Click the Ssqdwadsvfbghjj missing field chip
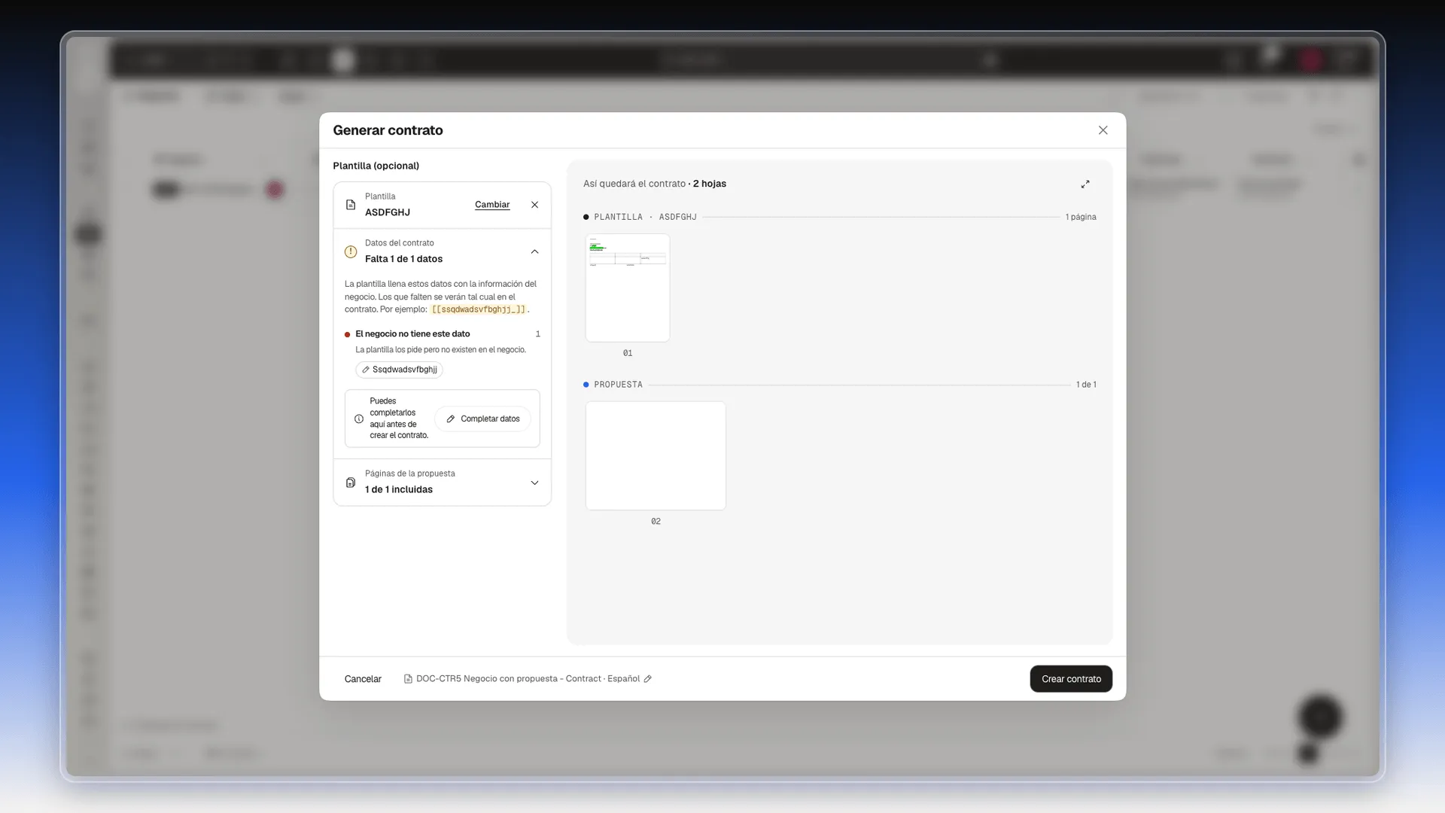This screenshot has height=813, width=1445. (400, 370)
